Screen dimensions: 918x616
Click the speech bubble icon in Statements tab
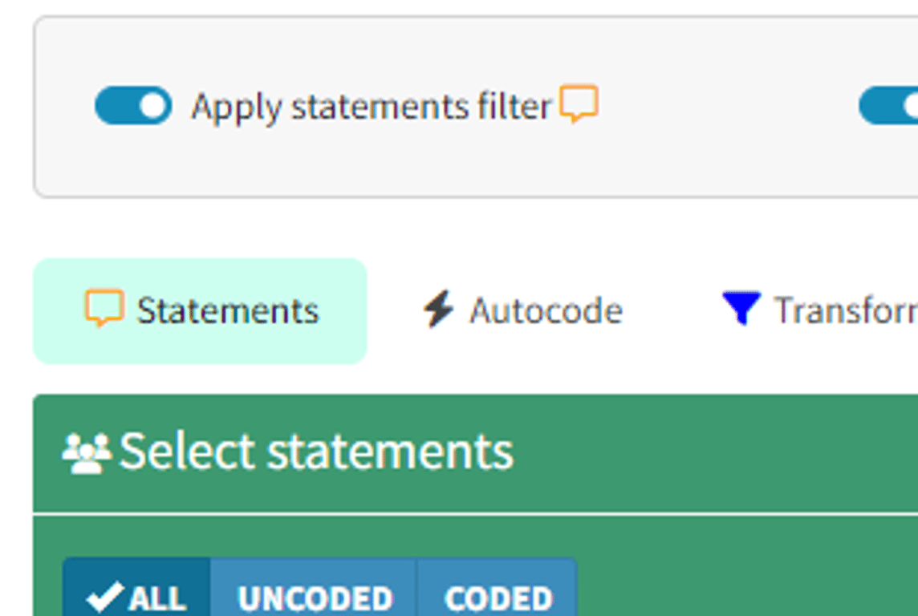(104, 309)
